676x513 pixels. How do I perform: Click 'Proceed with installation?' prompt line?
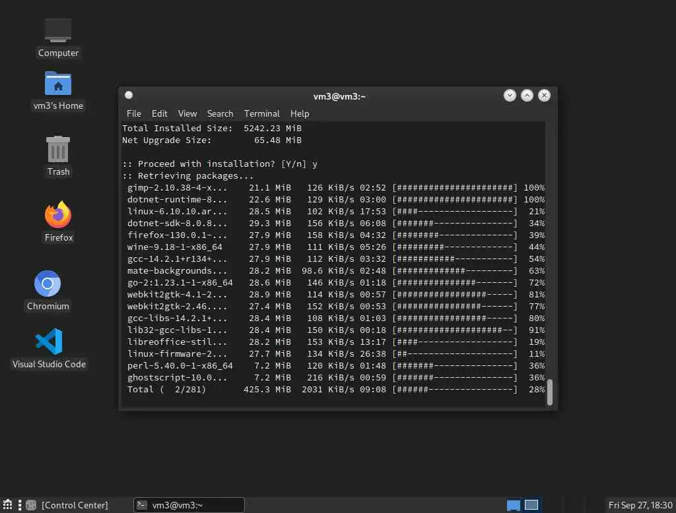(x=220, y=164)
